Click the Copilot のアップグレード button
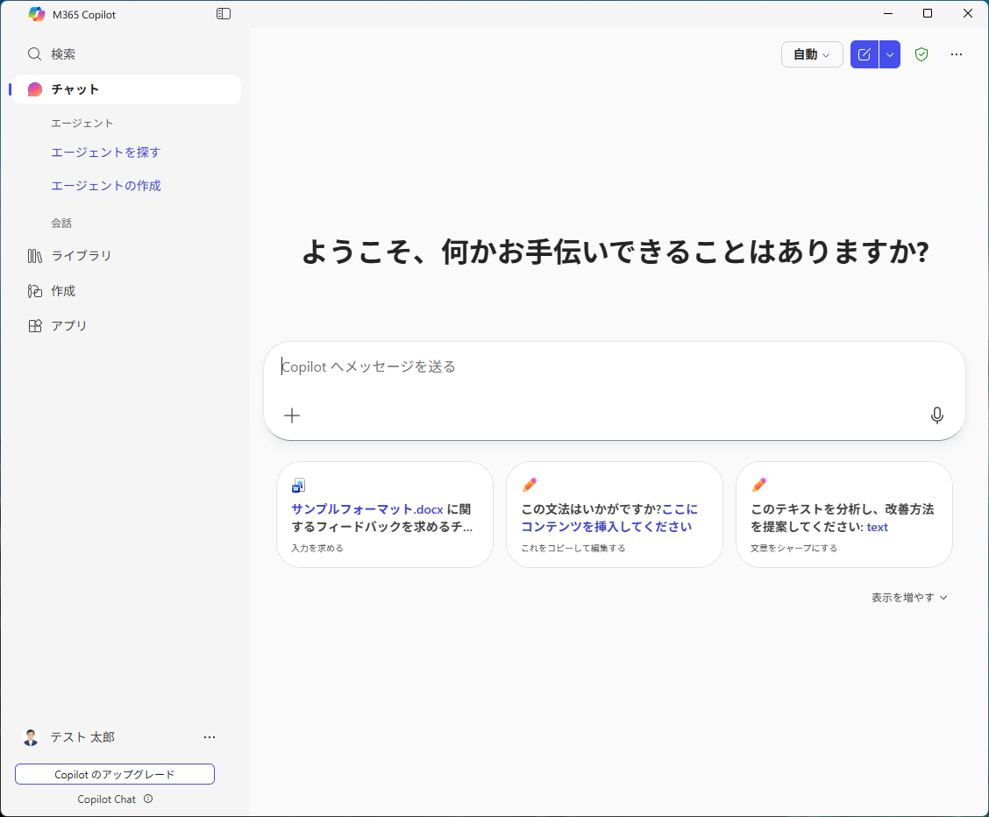The height and width of the screenshot is (817, 989). coord(115,774)
